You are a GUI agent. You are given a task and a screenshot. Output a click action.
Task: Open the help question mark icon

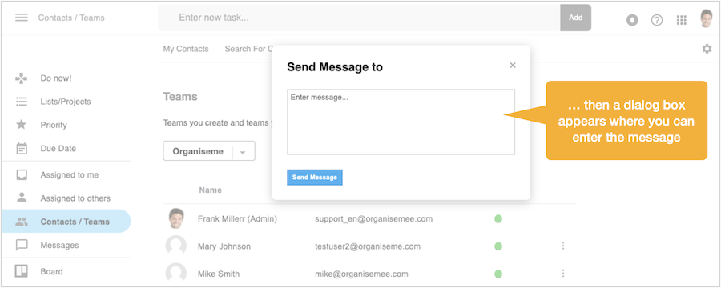coord(657,20)
